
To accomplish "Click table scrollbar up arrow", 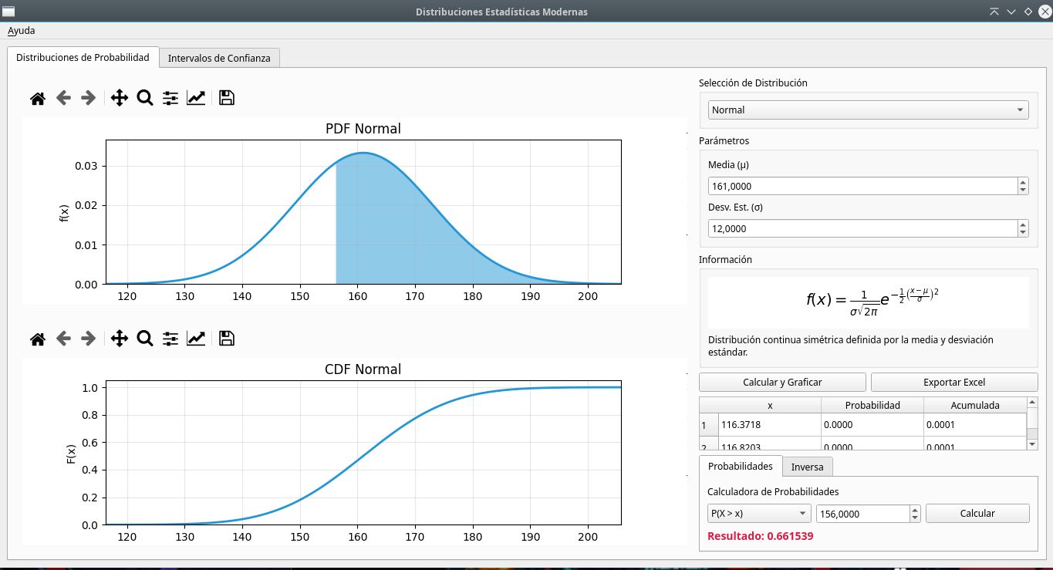I will point(1033,403).
